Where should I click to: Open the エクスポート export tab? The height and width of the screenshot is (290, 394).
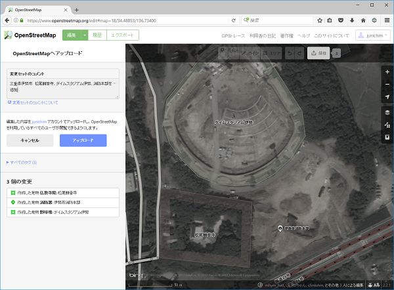123,35
